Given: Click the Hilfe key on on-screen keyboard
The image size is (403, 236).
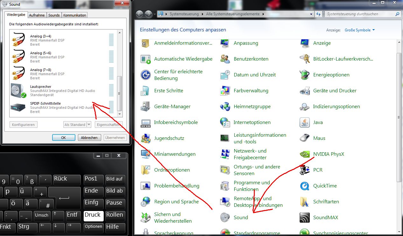Looking at the screenshot, I should (x=115, y=227).
